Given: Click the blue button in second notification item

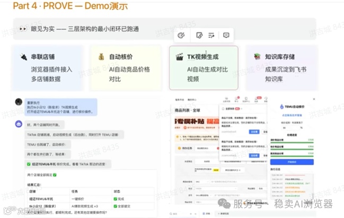Looking at the screenshot, I should [254, 155].
